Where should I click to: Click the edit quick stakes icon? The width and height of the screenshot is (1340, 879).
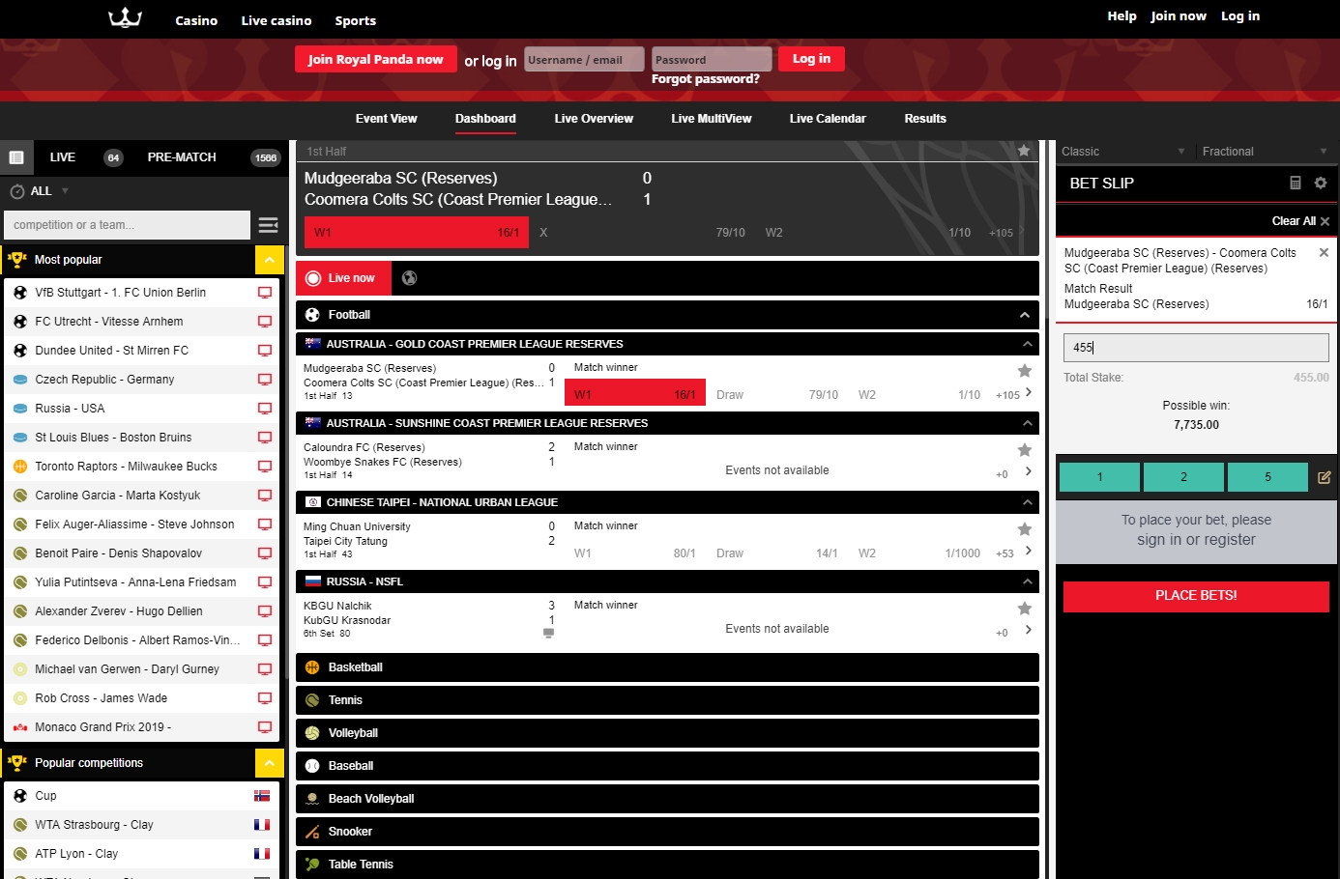(x=1324, y=477)
